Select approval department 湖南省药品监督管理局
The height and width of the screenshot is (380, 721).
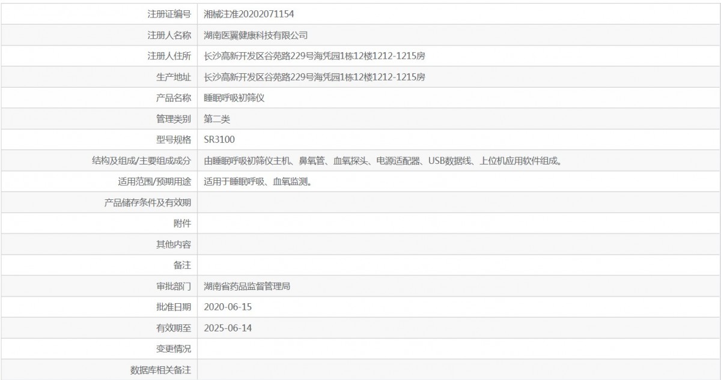tap(248, 286)
